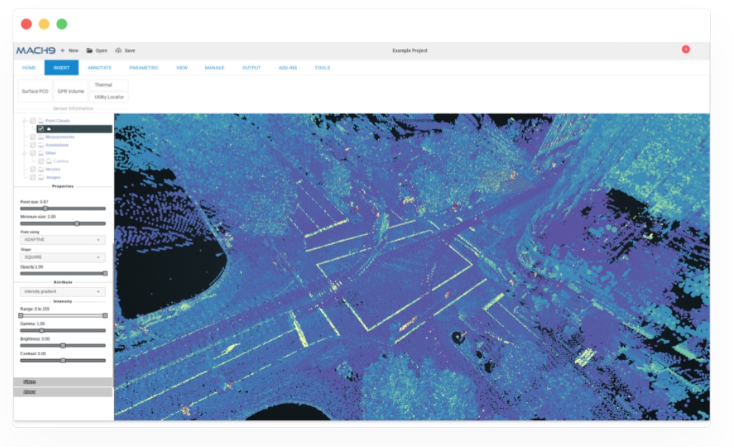Expand the Filters panel section
The height and width of the screenshot is (447, 734).
63,382
